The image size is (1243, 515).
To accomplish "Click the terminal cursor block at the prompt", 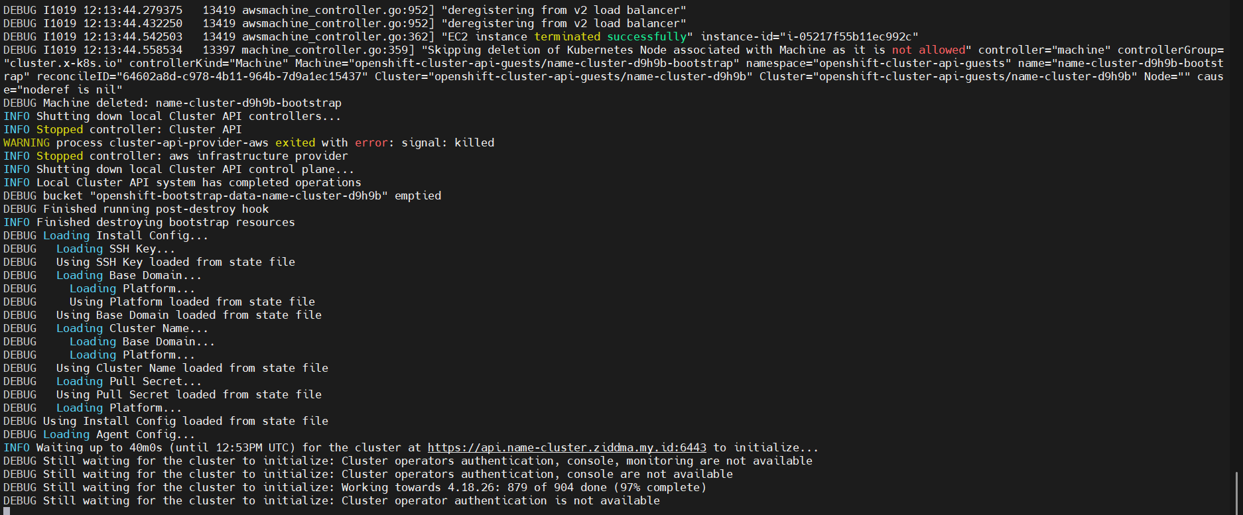I will click(7, 511).
